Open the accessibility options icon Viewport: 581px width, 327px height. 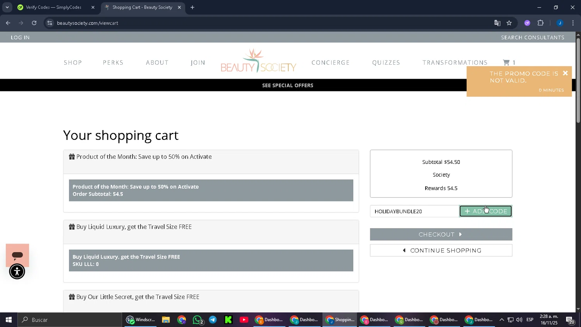pyautogui.click(x=17, y=272)
